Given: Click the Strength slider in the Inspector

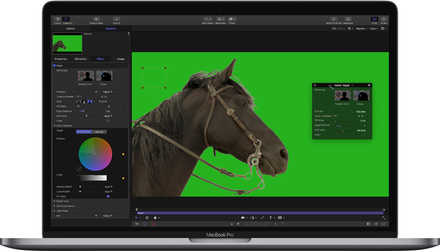Looking at the screenshot, I should coord(85,92).
